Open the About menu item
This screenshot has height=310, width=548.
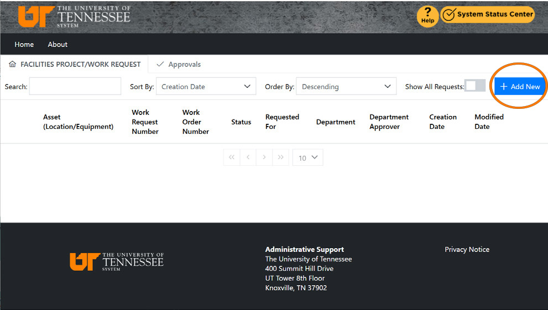(x=58, y=44)
